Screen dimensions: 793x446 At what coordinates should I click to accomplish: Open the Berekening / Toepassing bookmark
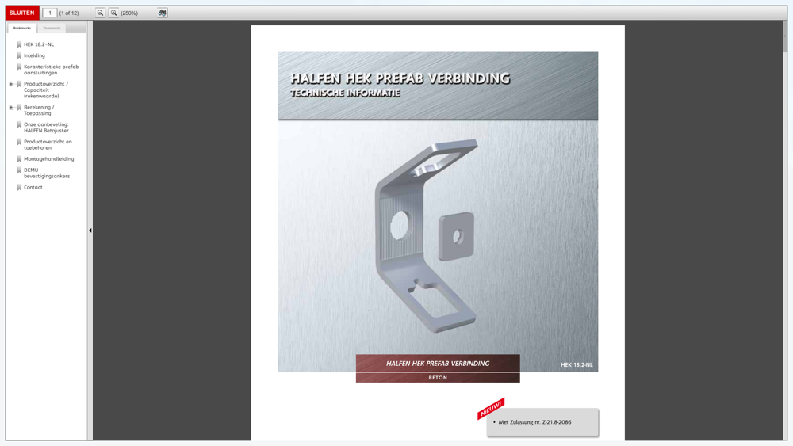(39, 110)
